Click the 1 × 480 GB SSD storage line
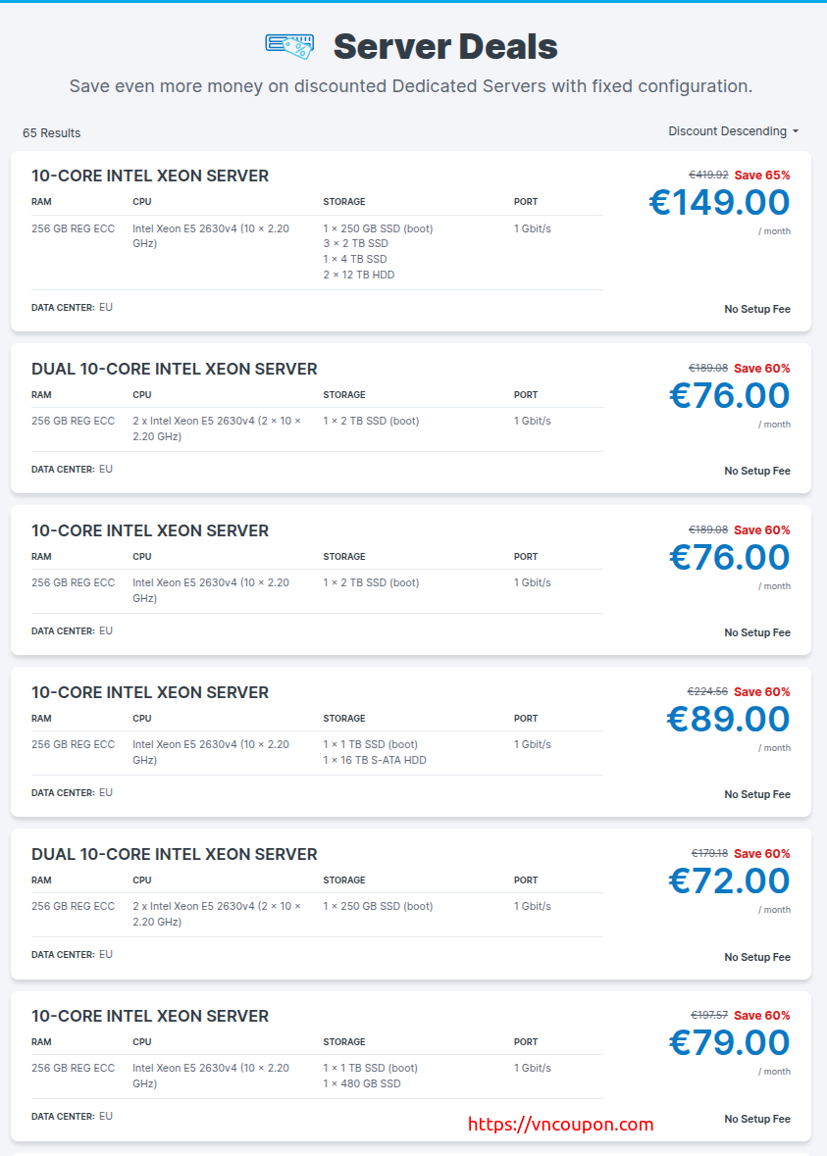This screenshot has width=827, height=1156. (362, 1083)
